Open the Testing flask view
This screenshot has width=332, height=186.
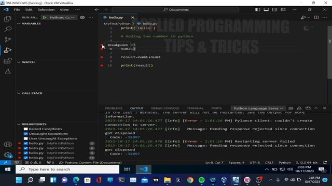[x=8, y=71]
